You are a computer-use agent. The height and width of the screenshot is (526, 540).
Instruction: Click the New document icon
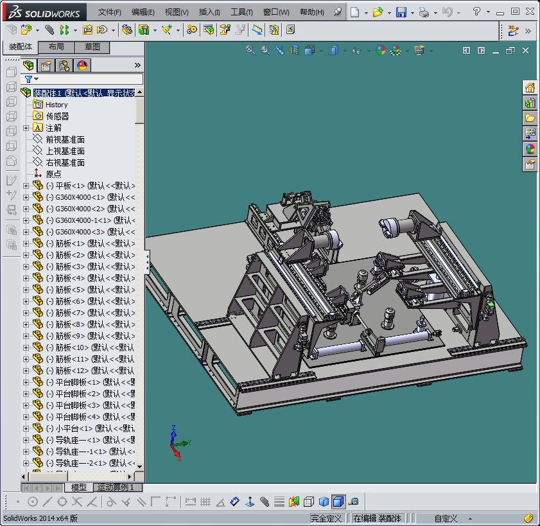click(x=355, y=12)
